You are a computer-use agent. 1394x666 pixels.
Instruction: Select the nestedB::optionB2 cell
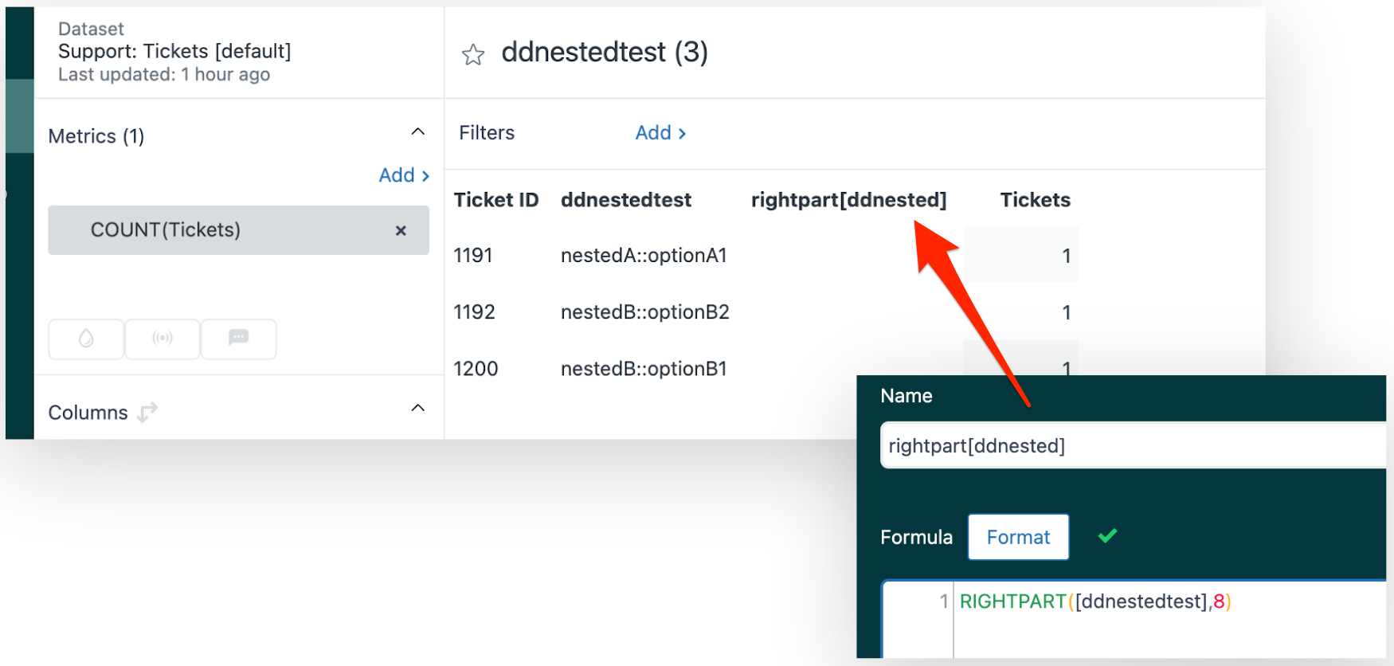[x=644, y=312]
